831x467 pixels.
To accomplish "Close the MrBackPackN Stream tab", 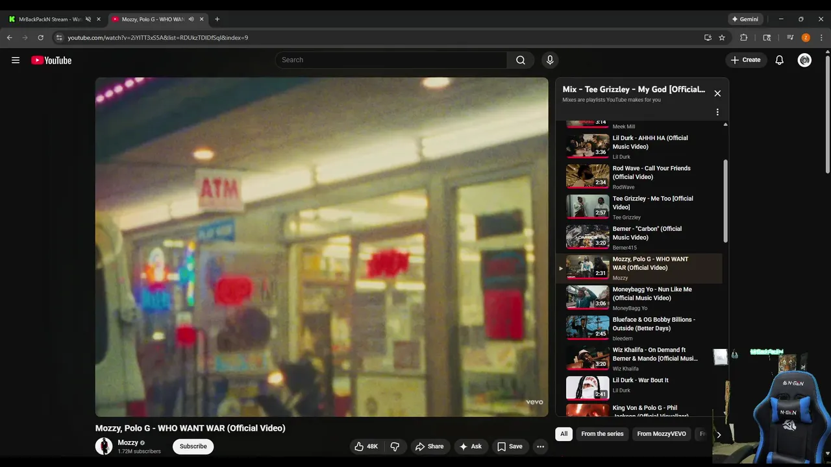I will click(x=99, y=19).
